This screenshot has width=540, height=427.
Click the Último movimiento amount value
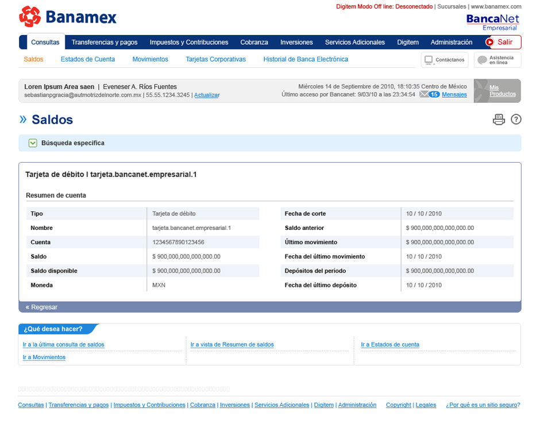[x=440, y=243]
